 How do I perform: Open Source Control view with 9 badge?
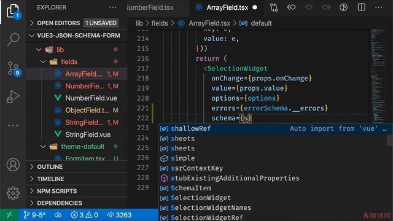[x=14, y=68]
